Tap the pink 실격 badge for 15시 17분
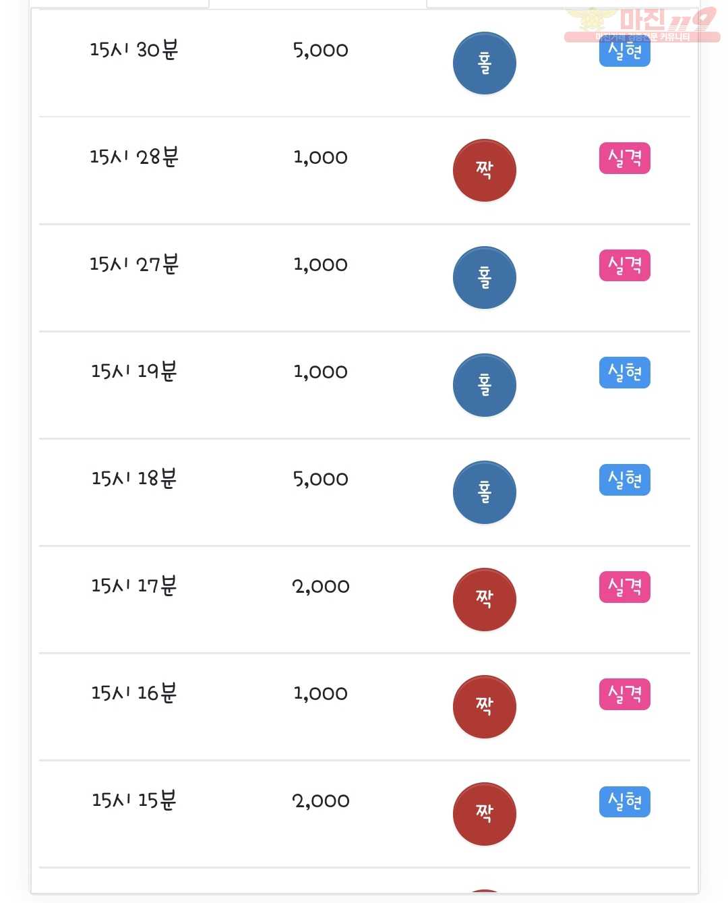728x903 pixels. pos(625,587)
